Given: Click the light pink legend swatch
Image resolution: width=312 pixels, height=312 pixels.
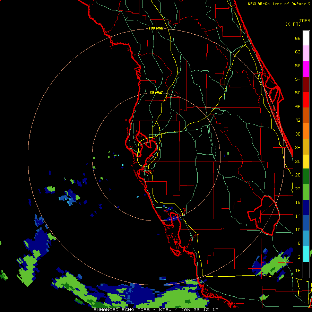Looking at the screenshot, I should (x=306, y=53).
